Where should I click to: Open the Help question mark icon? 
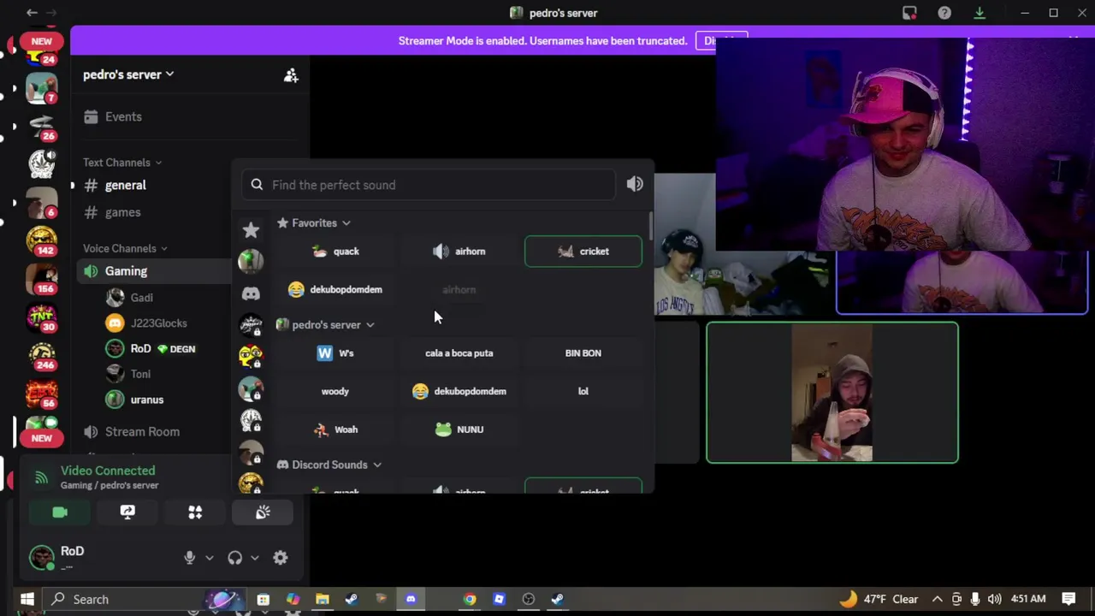point(944,13)
